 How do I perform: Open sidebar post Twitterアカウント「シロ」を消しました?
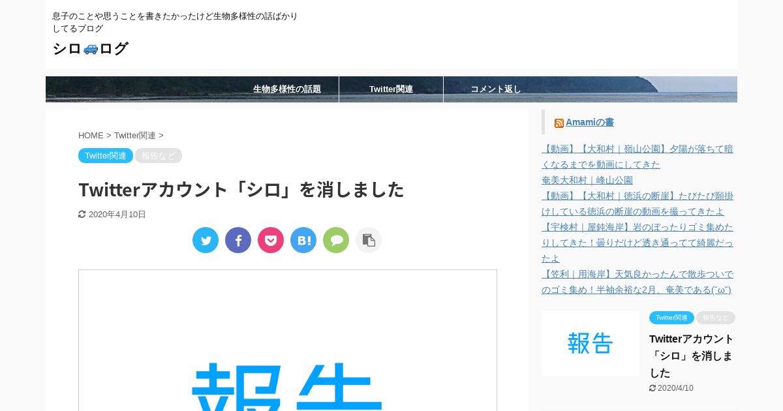[692, 356]
